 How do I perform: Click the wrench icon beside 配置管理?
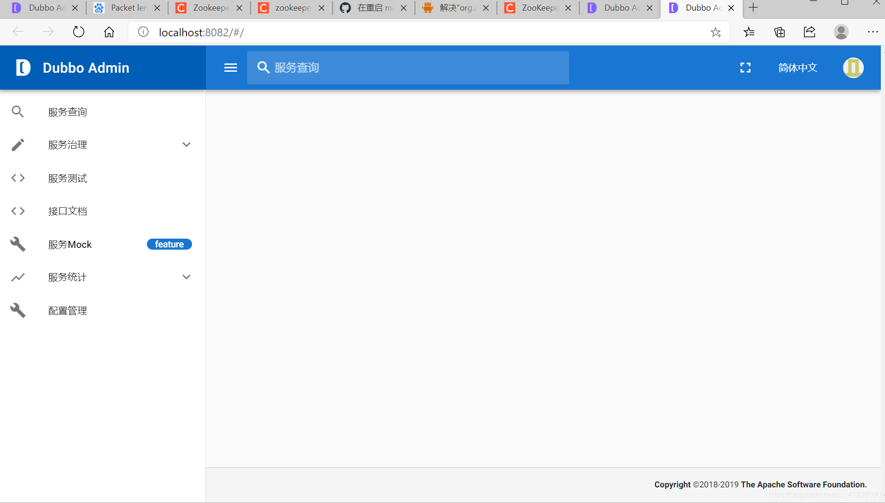17,310
